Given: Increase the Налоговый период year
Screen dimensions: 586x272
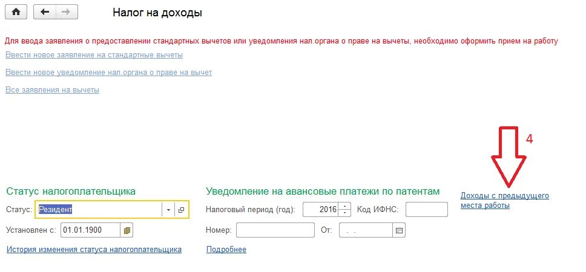Looking at the screenshot, I should [344, 206].
